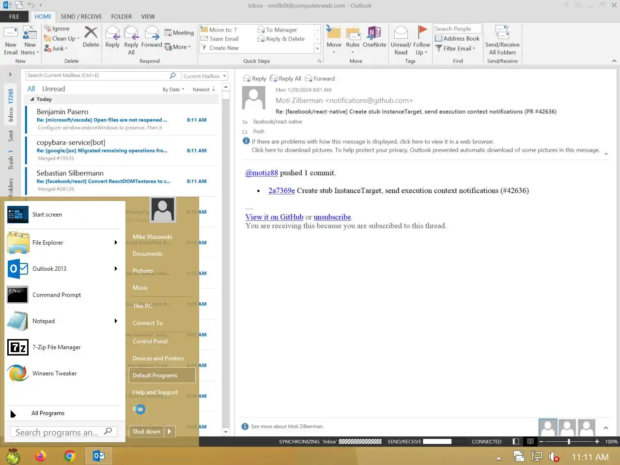Image resolution: width=620 pixels, height=465 pixels.
Task: Open Shut down options arrow
Action: click(170, 432)
